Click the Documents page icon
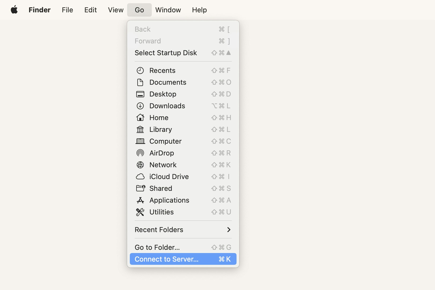 [x=140, y=82]
